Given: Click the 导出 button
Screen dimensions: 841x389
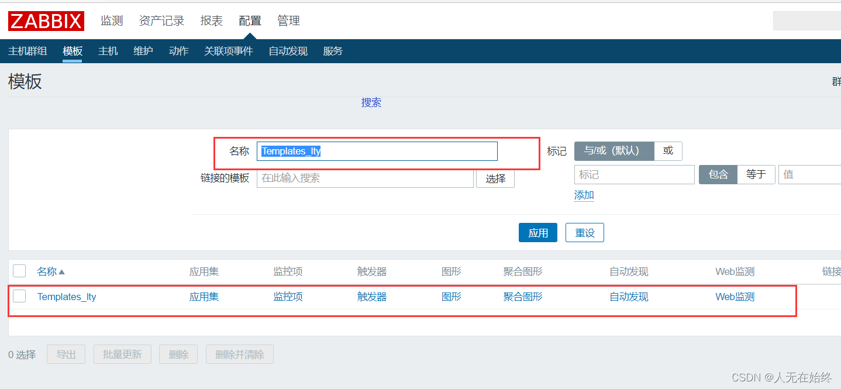Looking at the screenshot, I should [66, 354].
